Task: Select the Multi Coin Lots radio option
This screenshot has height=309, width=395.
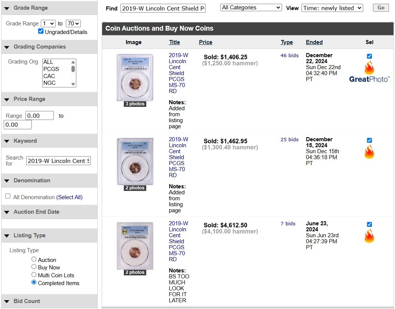Action: pyautogui.click(x=34, y=275)
